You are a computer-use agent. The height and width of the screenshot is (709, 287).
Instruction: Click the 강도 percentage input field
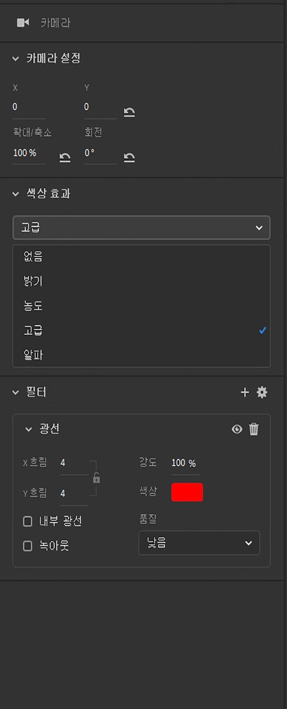tap(184, 463)
